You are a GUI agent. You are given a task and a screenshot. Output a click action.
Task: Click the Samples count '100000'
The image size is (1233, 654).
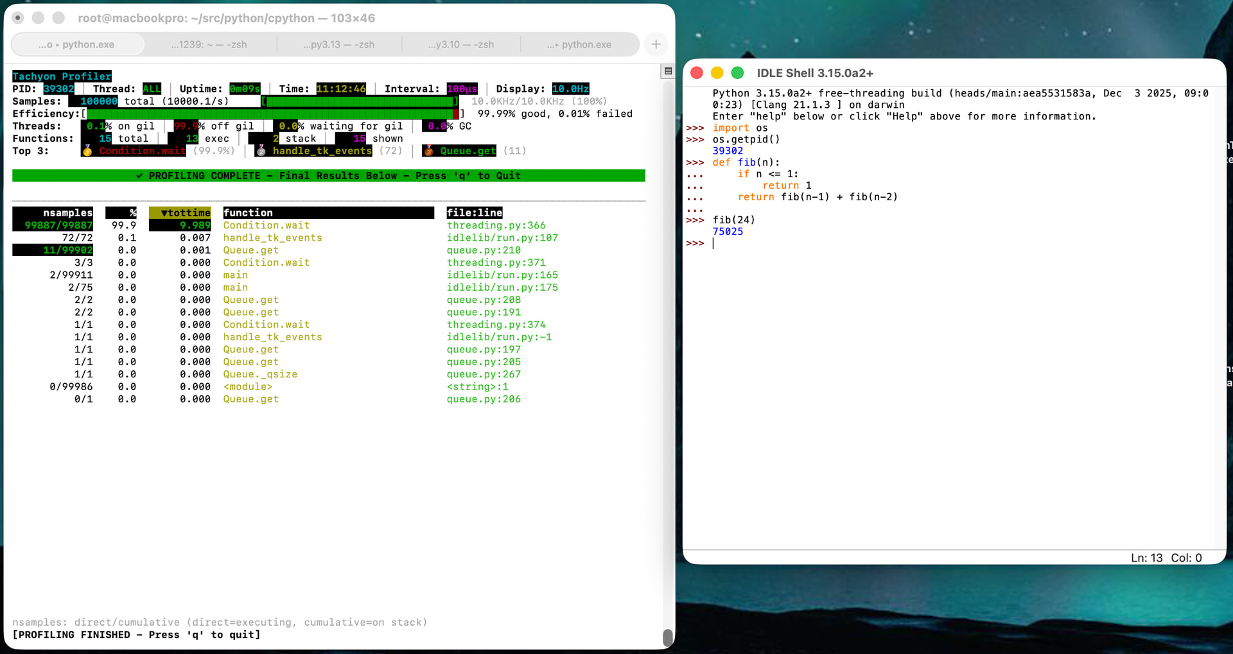tap(99, 101)
